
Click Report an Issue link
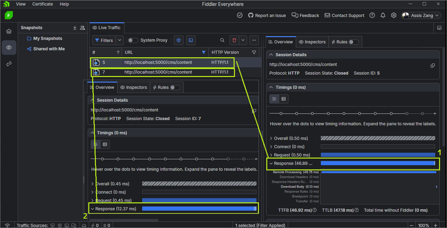(x=267, y=15)
